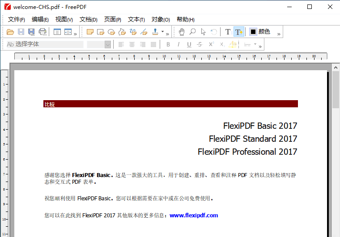Open the stamp tool dropdown arrow
Image resolution: width=340 pixels, height=237 pixels.
click(163, 32)
